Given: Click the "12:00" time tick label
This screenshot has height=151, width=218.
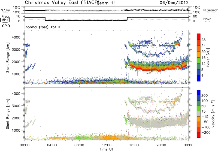Looking at the screenshot, I should (107, 145).
